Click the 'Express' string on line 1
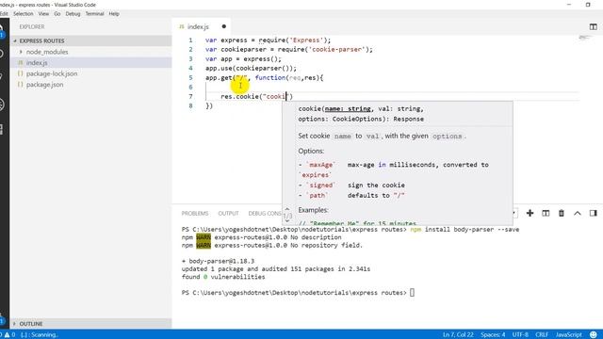The width and height of the screenshot is (603, 339). [306, 40]
